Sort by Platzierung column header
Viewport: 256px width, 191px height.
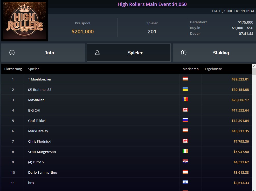pyautogui.click(x=13, y=69)
